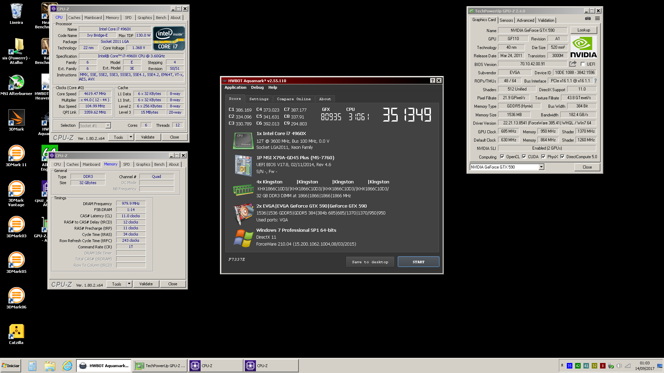Open the Mainboard tab in top CPU-Z window
This screenshot has height=373, width=664.
coord(93,18)
